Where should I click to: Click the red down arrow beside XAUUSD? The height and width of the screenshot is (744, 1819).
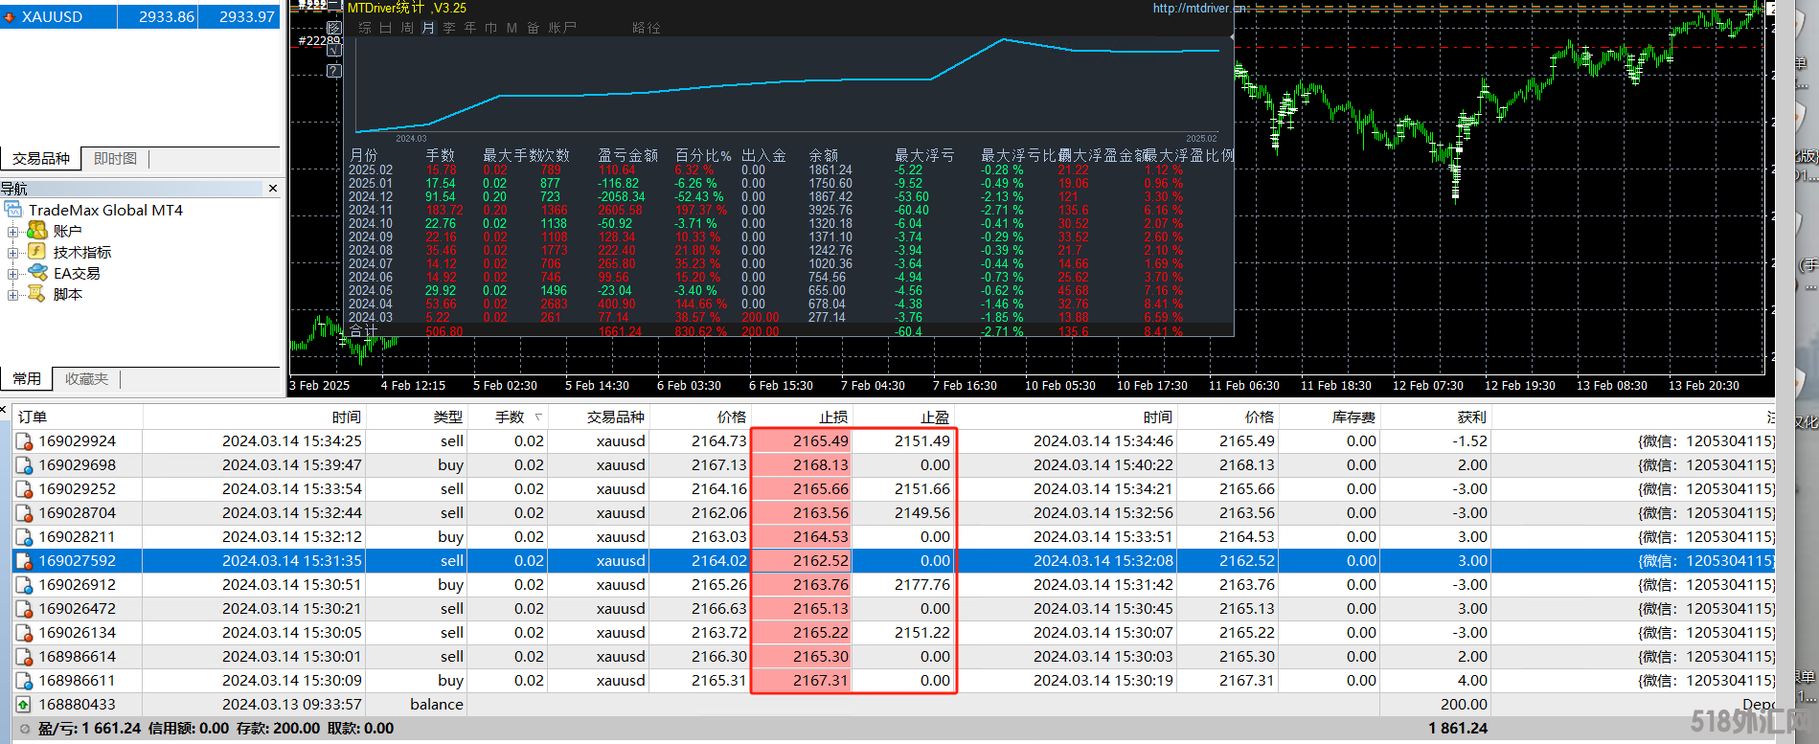click(x=11, y=17)
